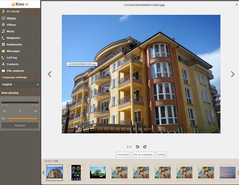Image resolution: width=239 pixels, height=185 pixels.
Task: Open the File explorer section
Action: pos(15,71)
